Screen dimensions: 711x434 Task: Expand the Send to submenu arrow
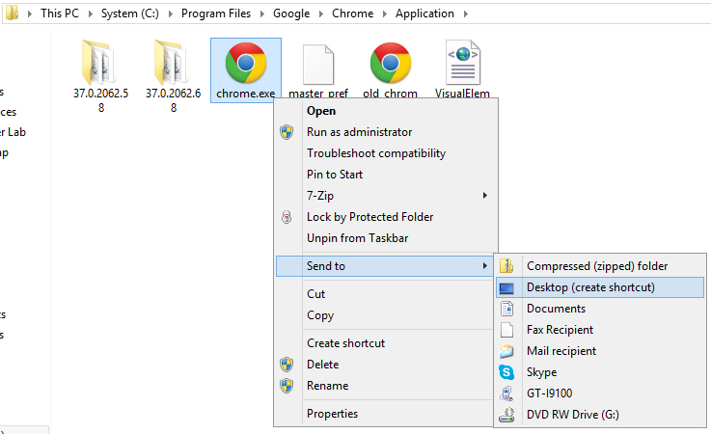[x=484, y=266]
